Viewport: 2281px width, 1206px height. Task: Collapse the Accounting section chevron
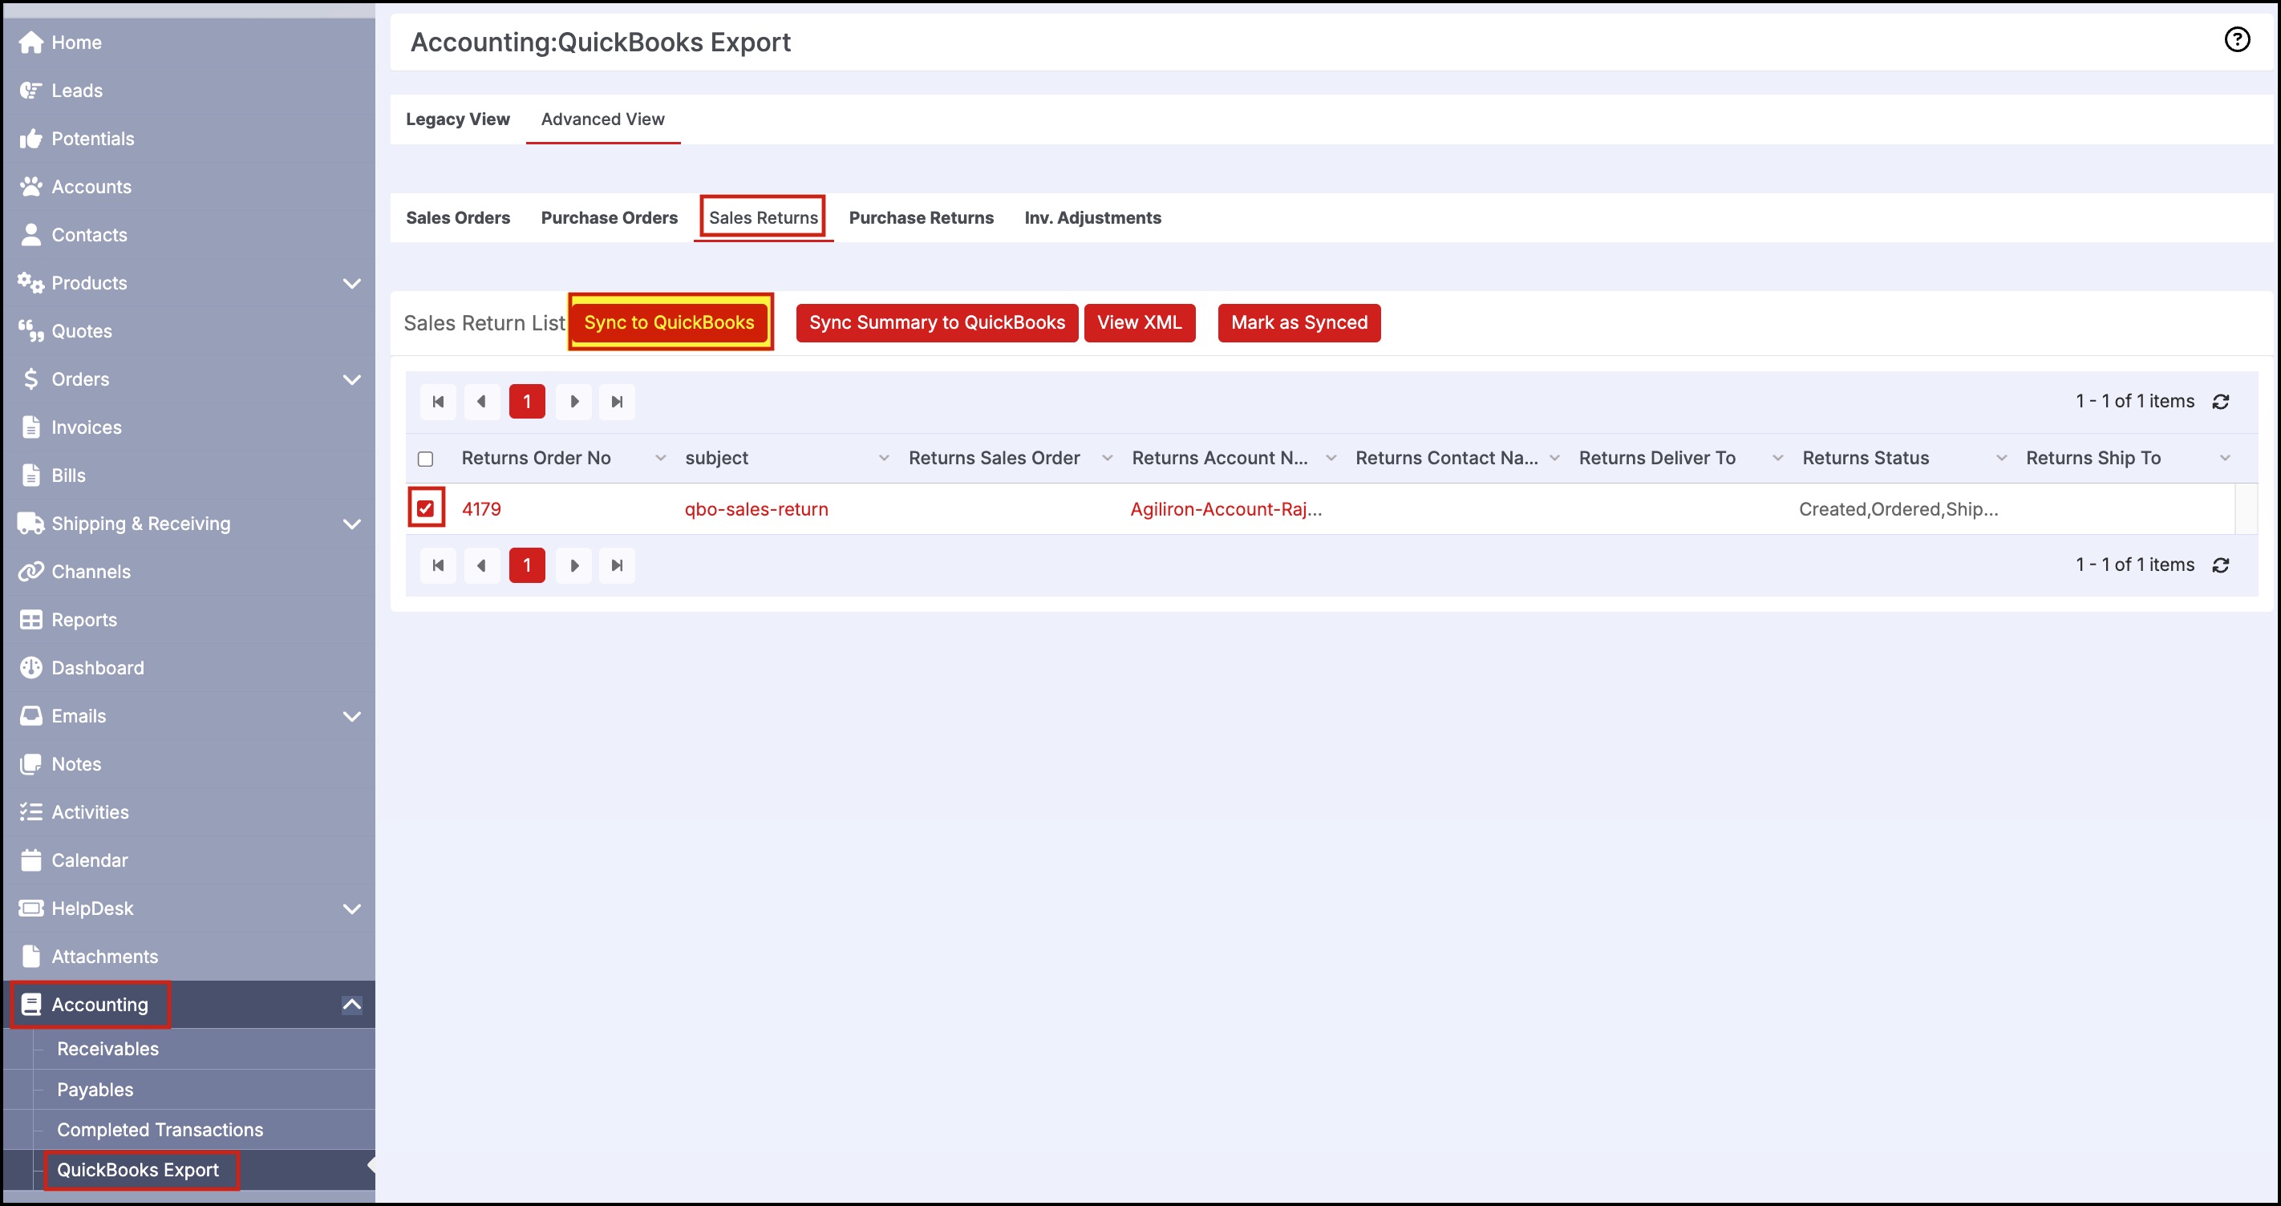click(x=351, y=1005)
